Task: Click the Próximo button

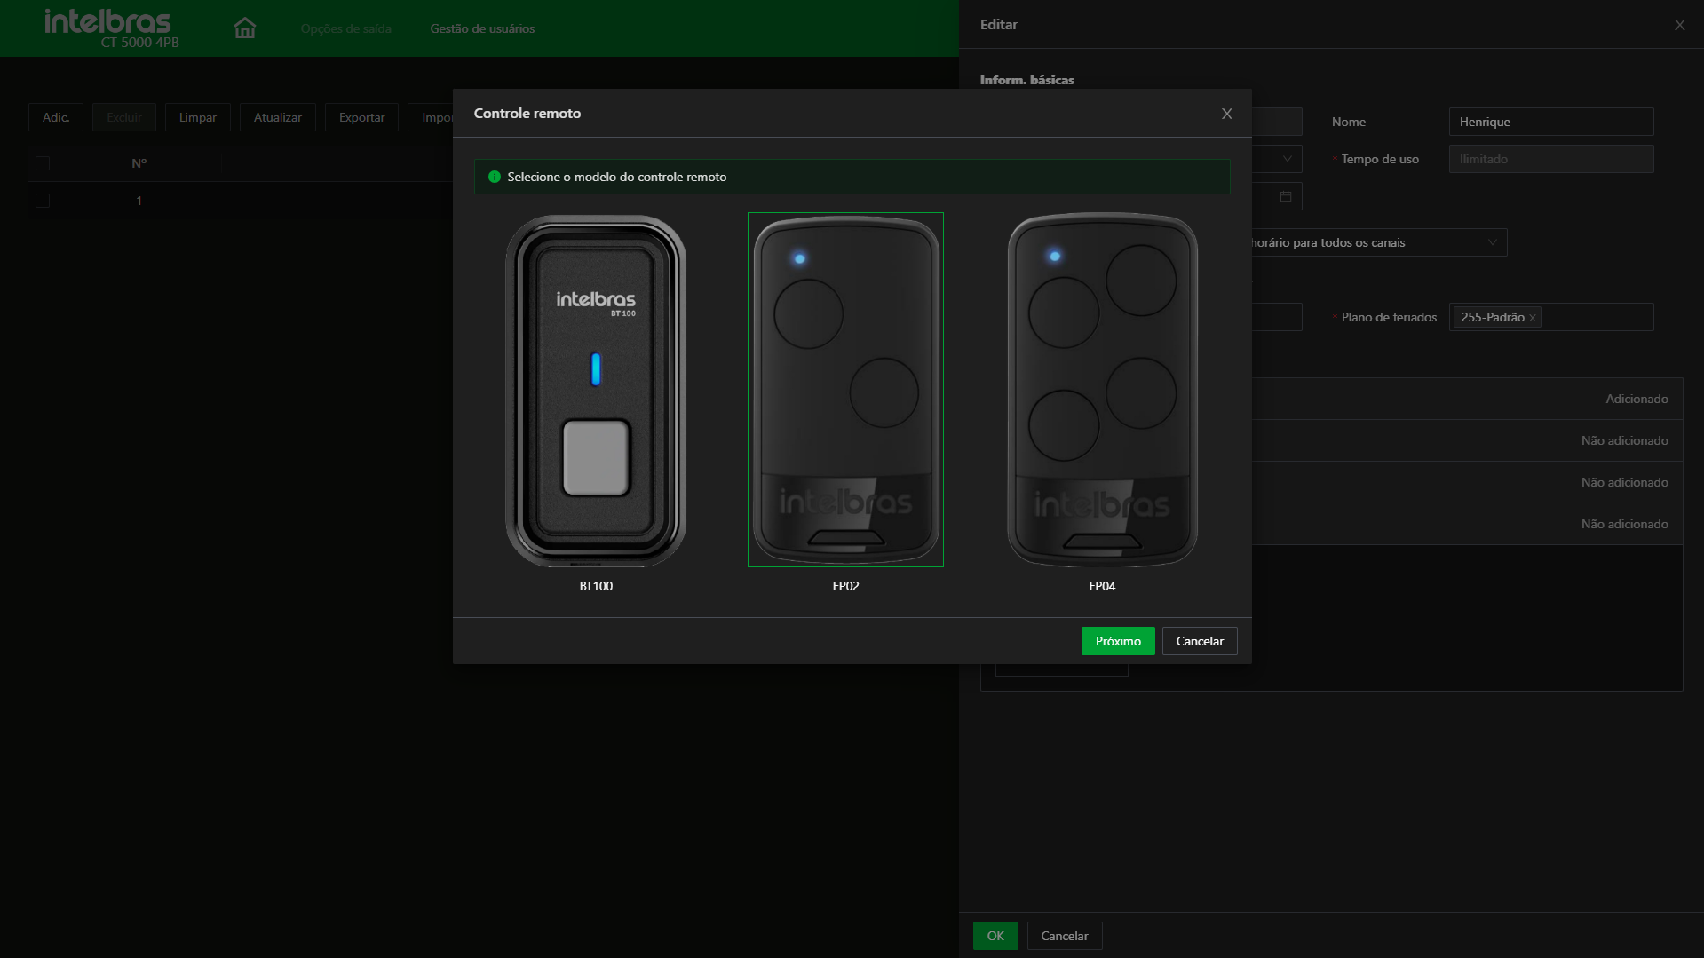Action: point(1117,641)
